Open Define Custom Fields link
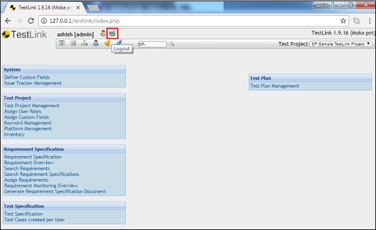This screenshot has height=230, width=376. click(27, 77)
